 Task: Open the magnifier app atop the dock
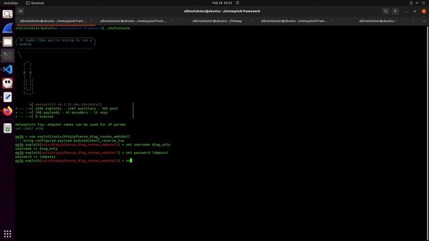pos(7,14)
